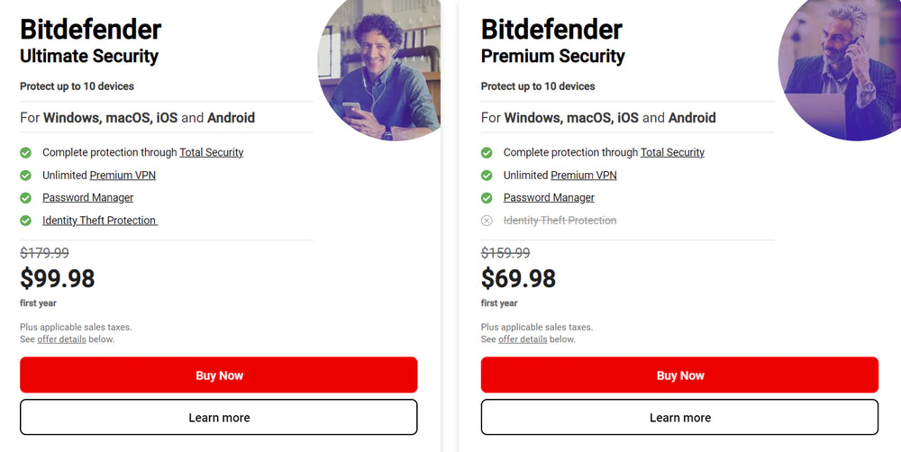This screenshot has width=901, height=452.
Task: Click green checkmark beside Ultimate Identity Theft Protection
Action: (25, 221)
